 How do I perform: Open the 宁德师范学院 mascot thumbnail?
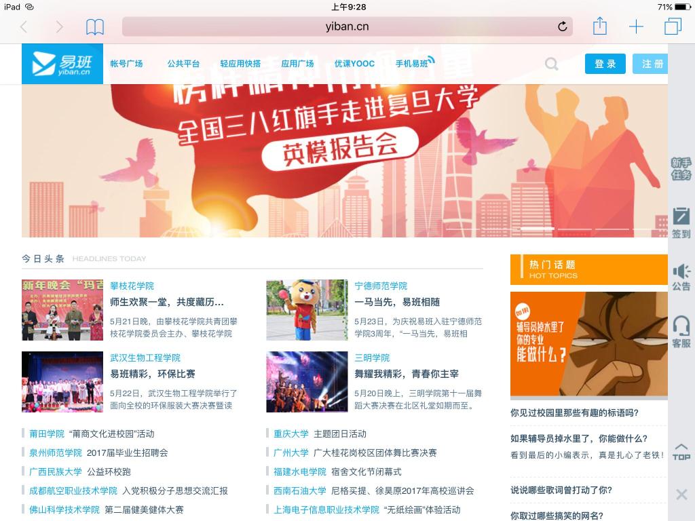[306, 310]
